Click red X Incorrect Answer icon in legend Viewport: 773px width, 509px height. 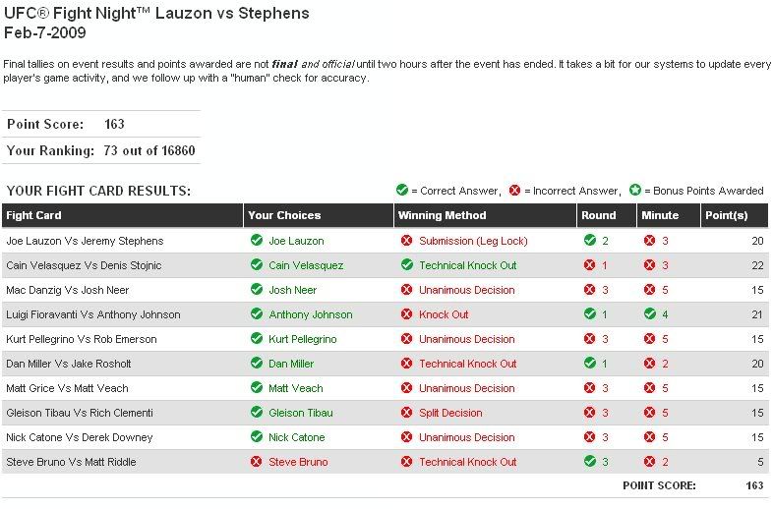(514, 190)
